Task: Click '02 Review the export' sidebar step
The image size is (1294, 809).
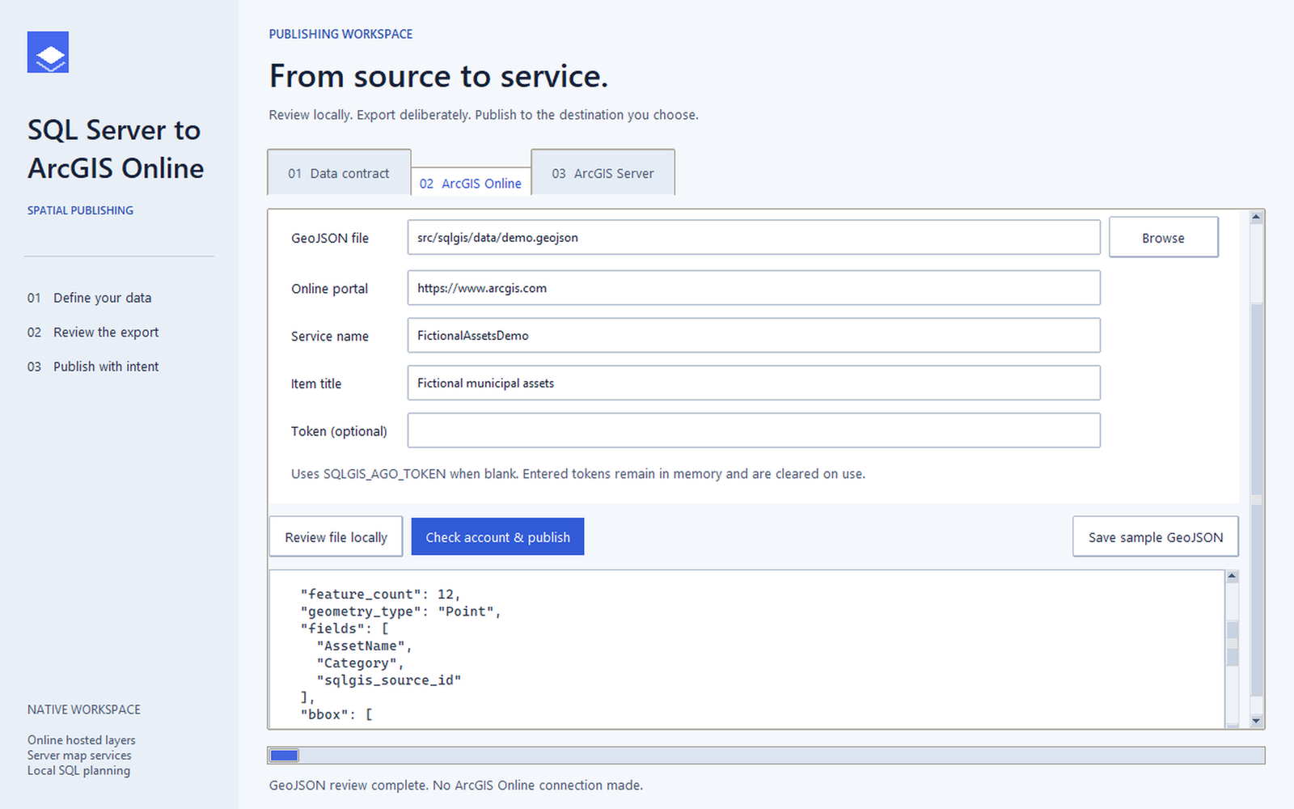Action: coord(93,332)
